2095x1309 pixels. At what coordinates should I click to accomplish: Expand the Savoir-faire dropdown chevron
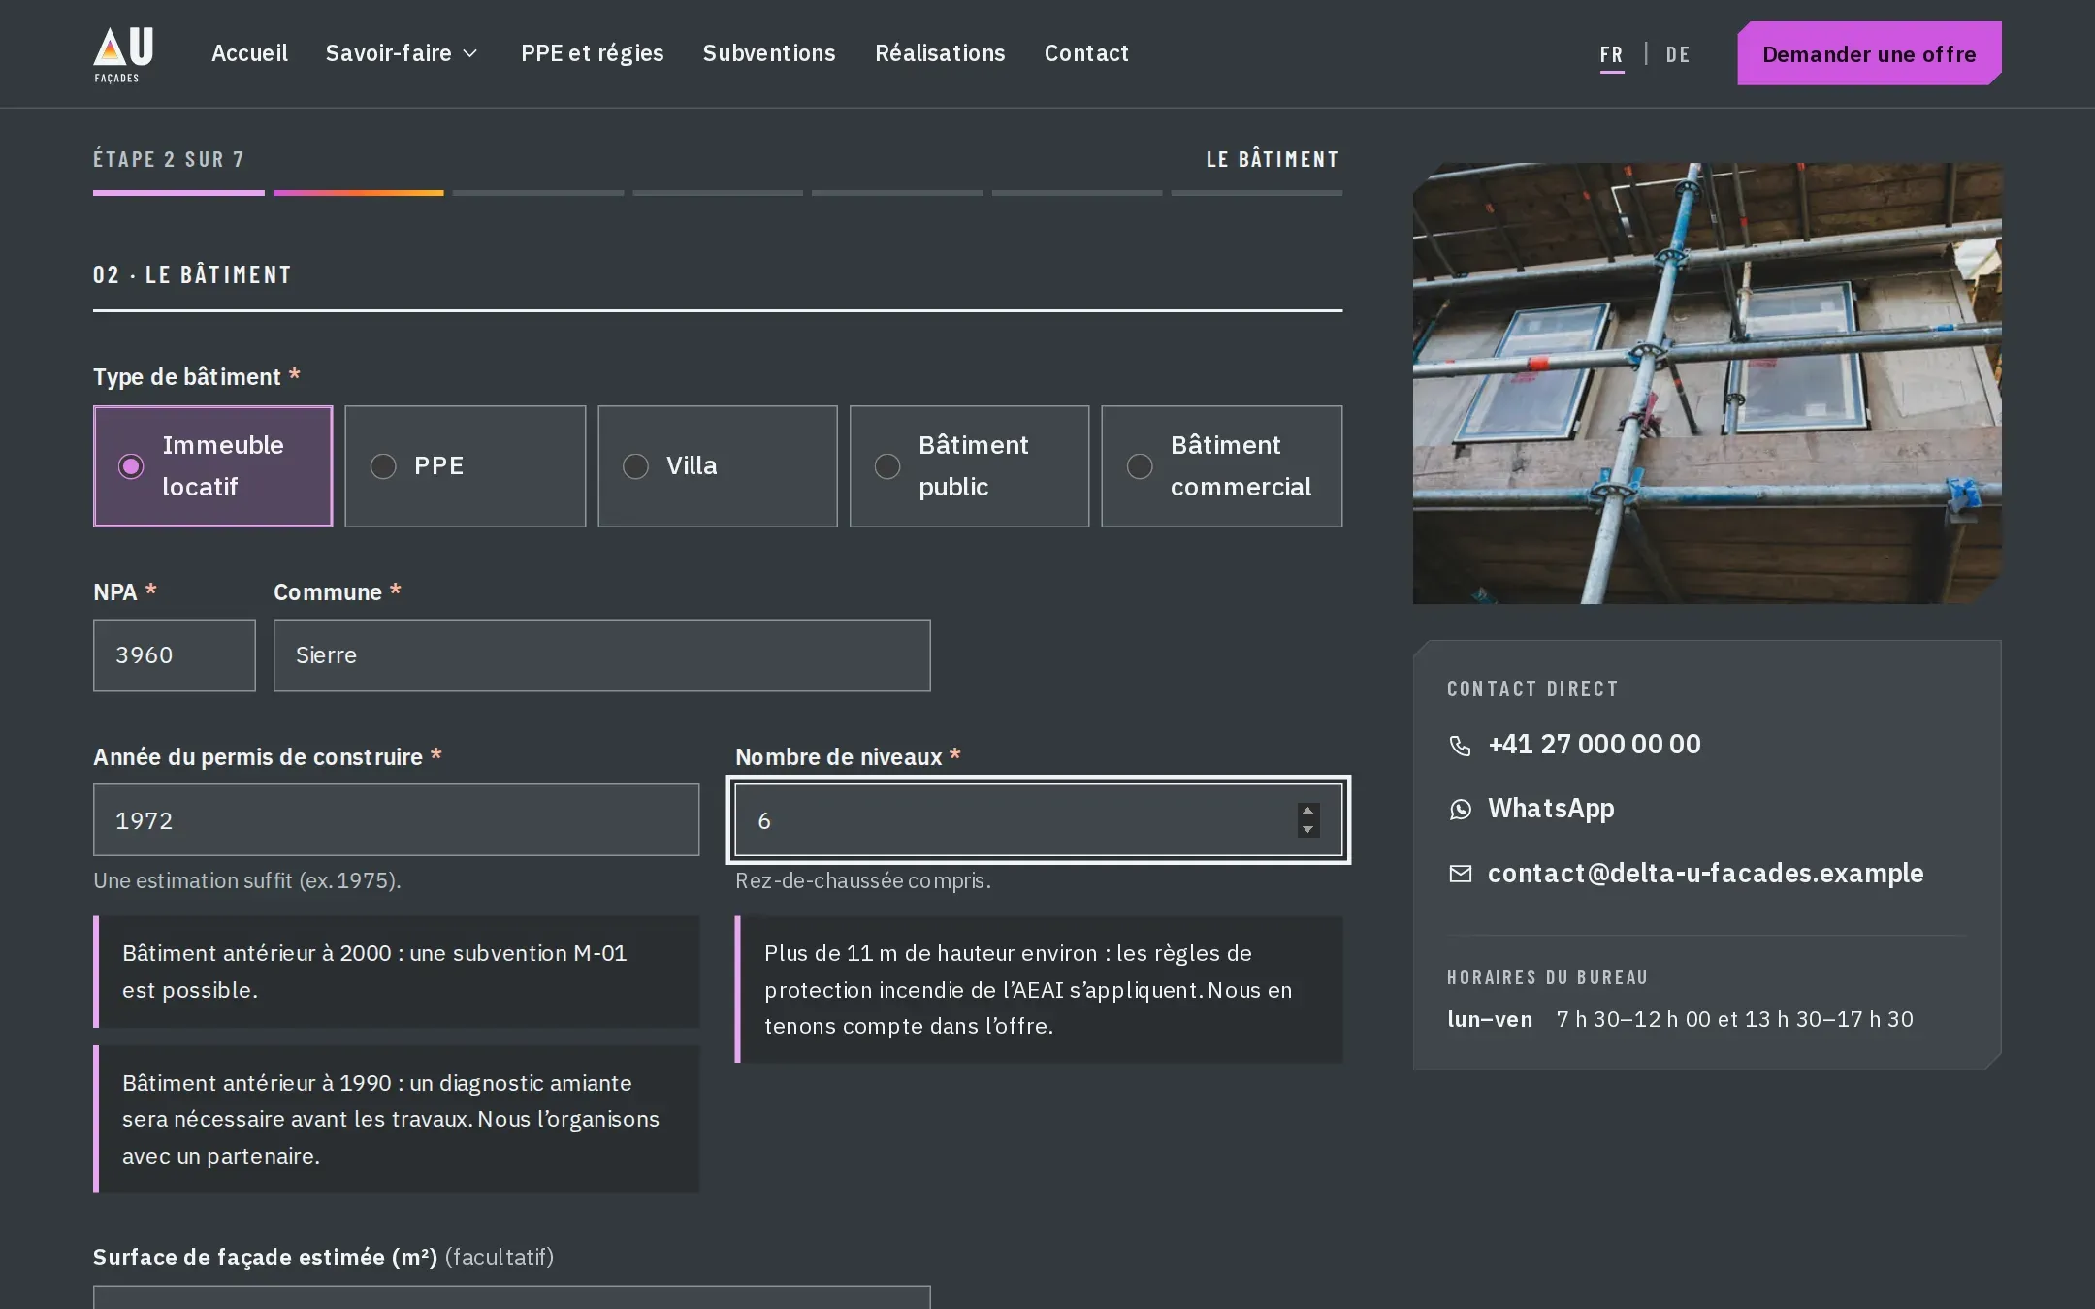pyautogui.click(x=470, y=53)
